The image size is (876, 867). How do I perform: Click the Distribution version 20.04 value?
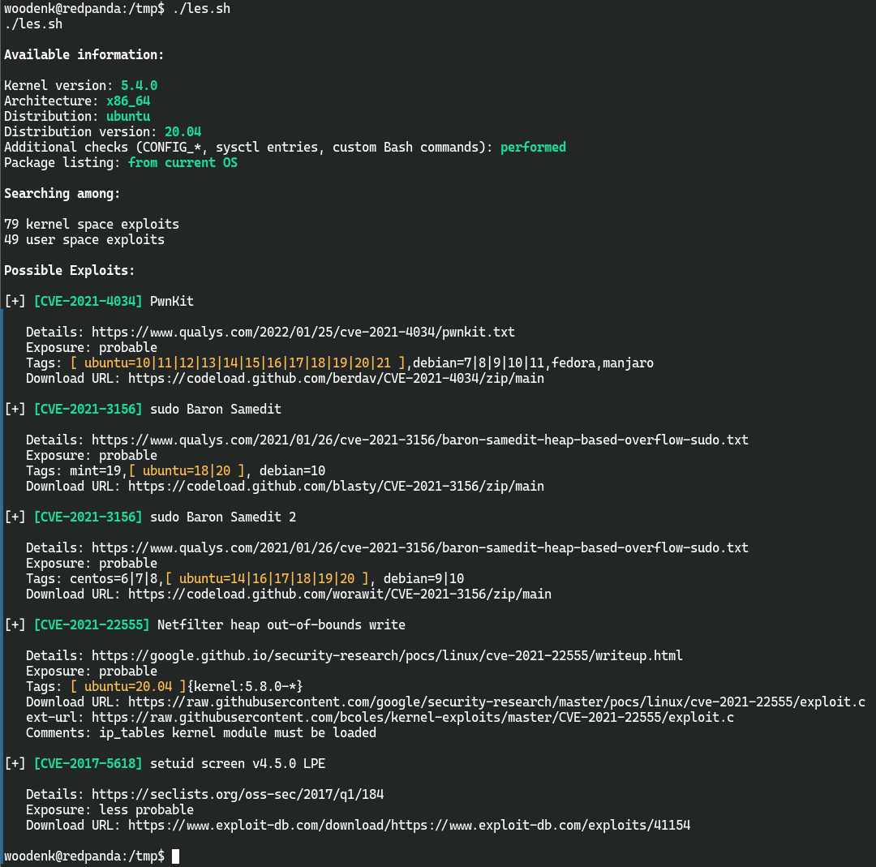[182, 132]
